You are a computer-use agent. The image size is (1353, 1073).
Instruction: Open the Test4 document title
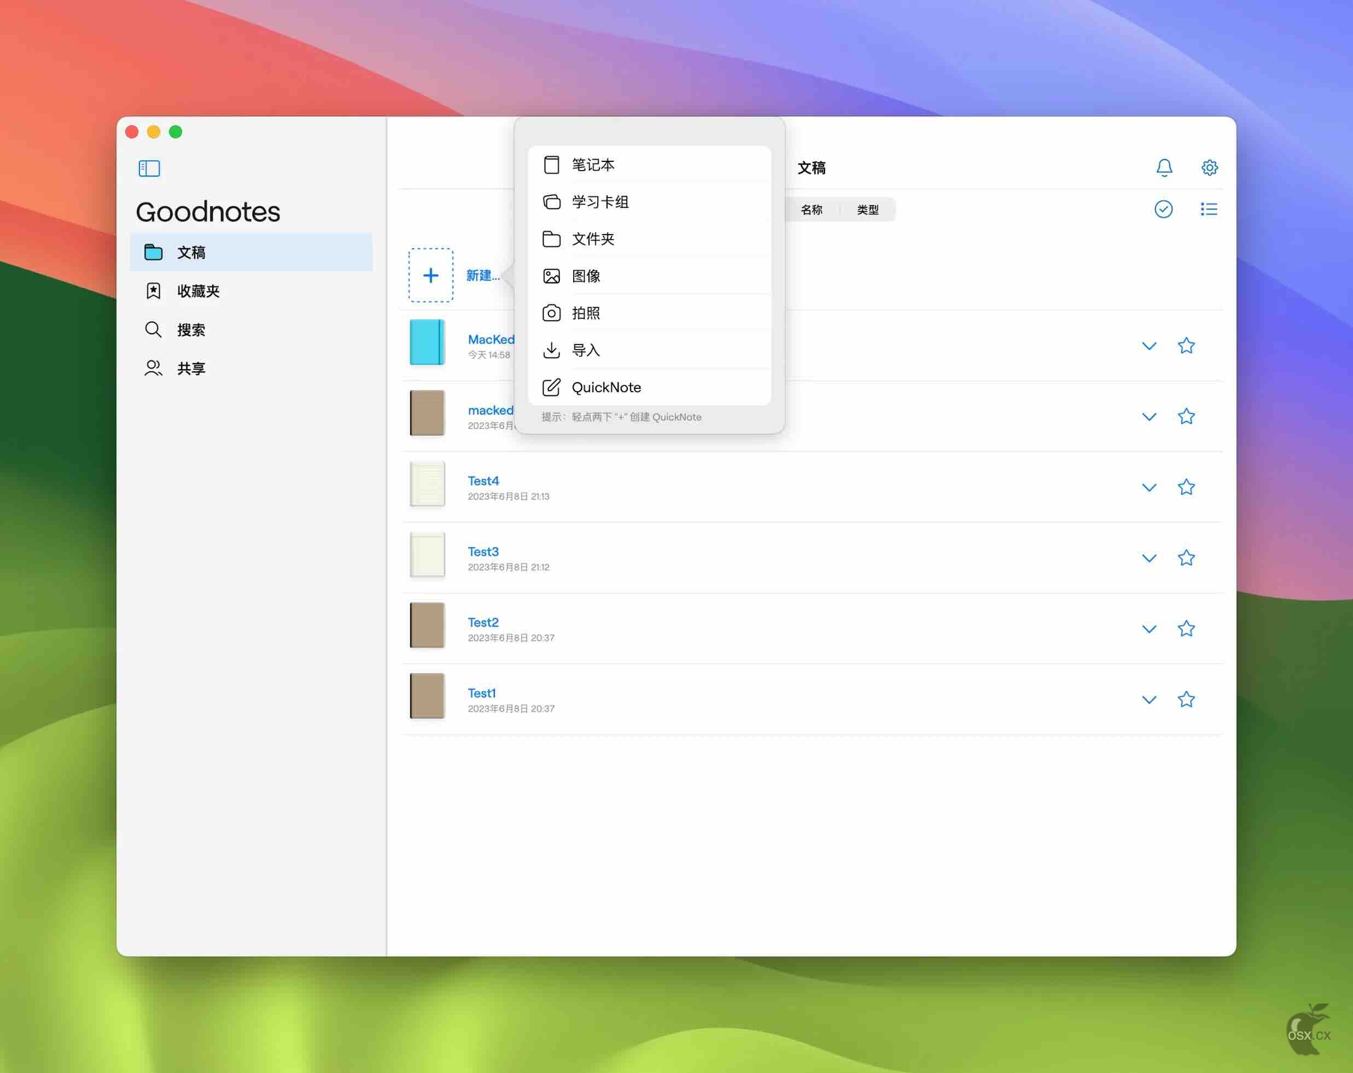coord(483,481)
